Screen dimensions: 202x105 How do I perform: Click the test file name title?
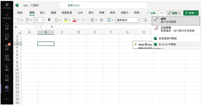tap(25, 5)
